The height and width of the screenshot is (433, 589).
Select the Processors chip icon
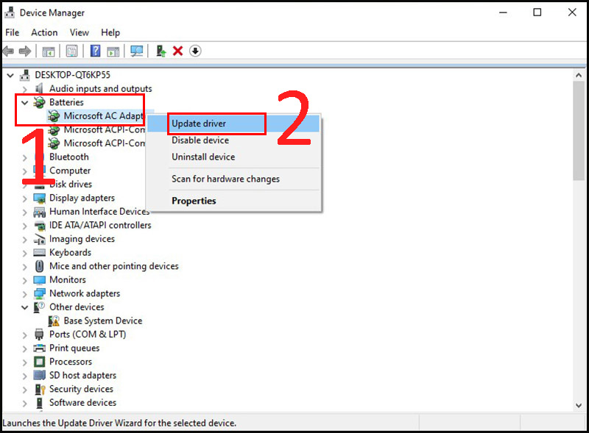(40, 362)
